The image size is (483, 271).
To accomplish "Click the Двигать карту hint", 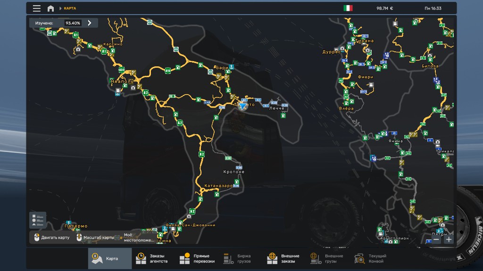I will [x=52, y=237].
